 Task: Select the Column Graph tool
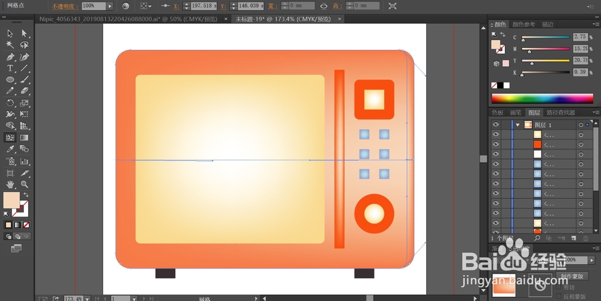click(x=25, y=161)
